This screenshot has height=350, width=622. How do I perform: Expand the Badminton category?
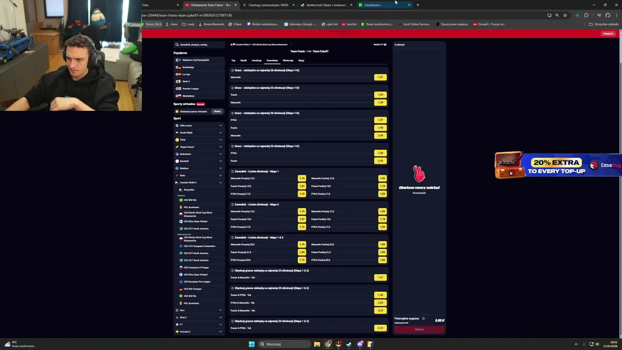[199, 154]
